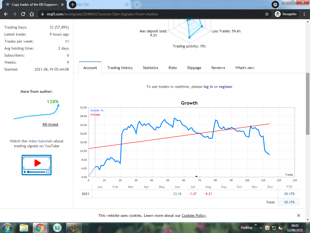
Task: Reload the current page
Action: point(23,14)
